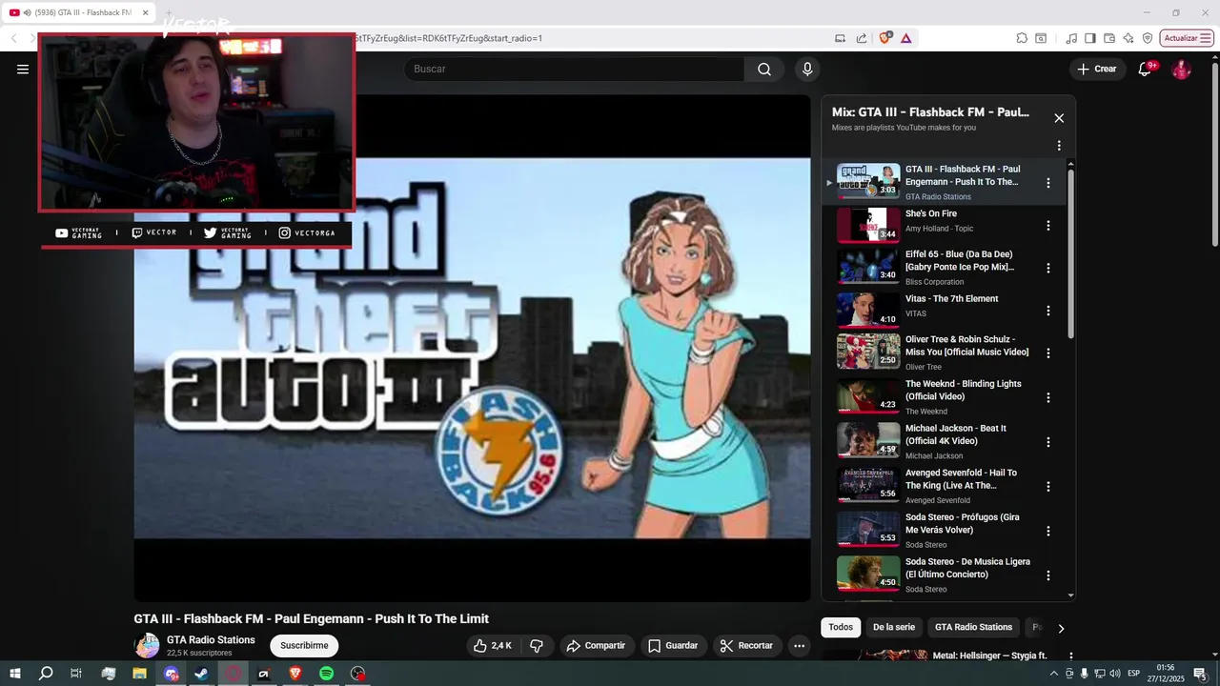This screenshot has height=686, width=1220.
Task: Open the browser extensions puzzle icon
Action: click(x=1022, y=38)
